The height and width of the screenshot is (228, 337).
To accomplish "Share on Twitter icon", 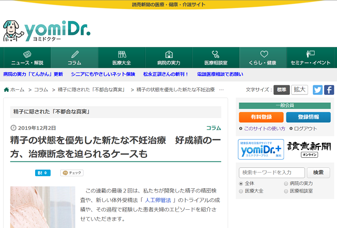I will (x=317, y=90).
